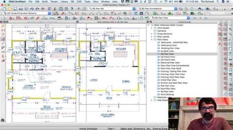Viewport: 233px width, 130px height.
Task: Click the 3D Camera house view icon
Action: [x=200, y=9]
